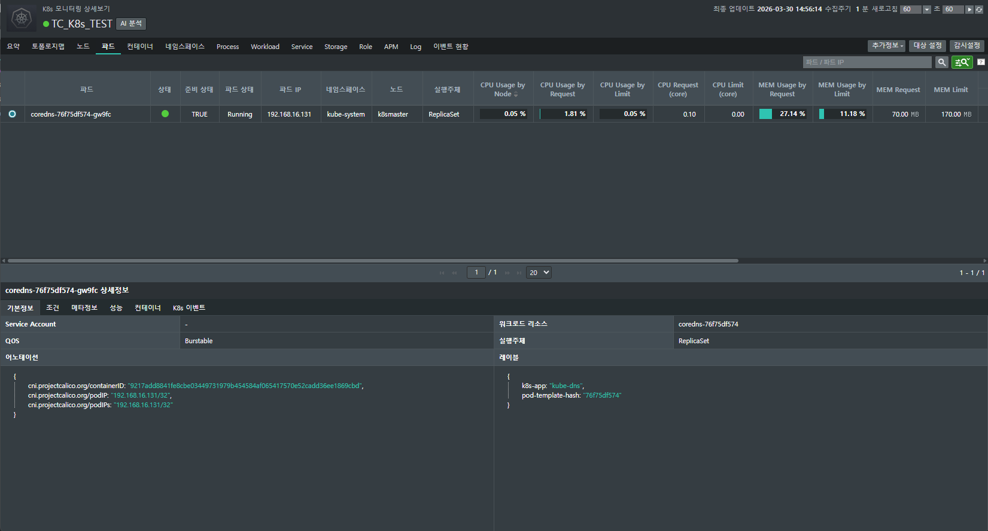The image size is (988, 531).
Task: Click the Kubernetes logo icon
Action: [22, 18]
